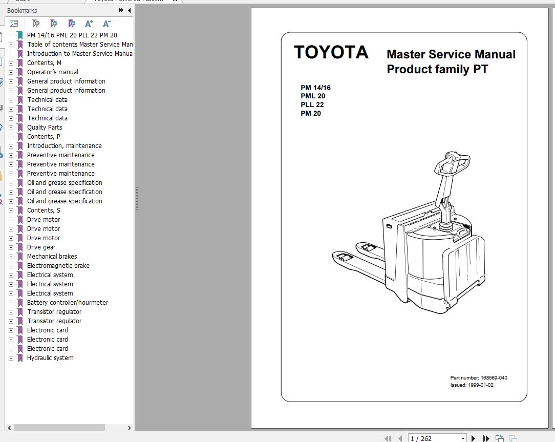Image resolution: width=555 pixels, height=442 pixels.
Task: Jump to the last page arrow
Action: coord(486,438)
